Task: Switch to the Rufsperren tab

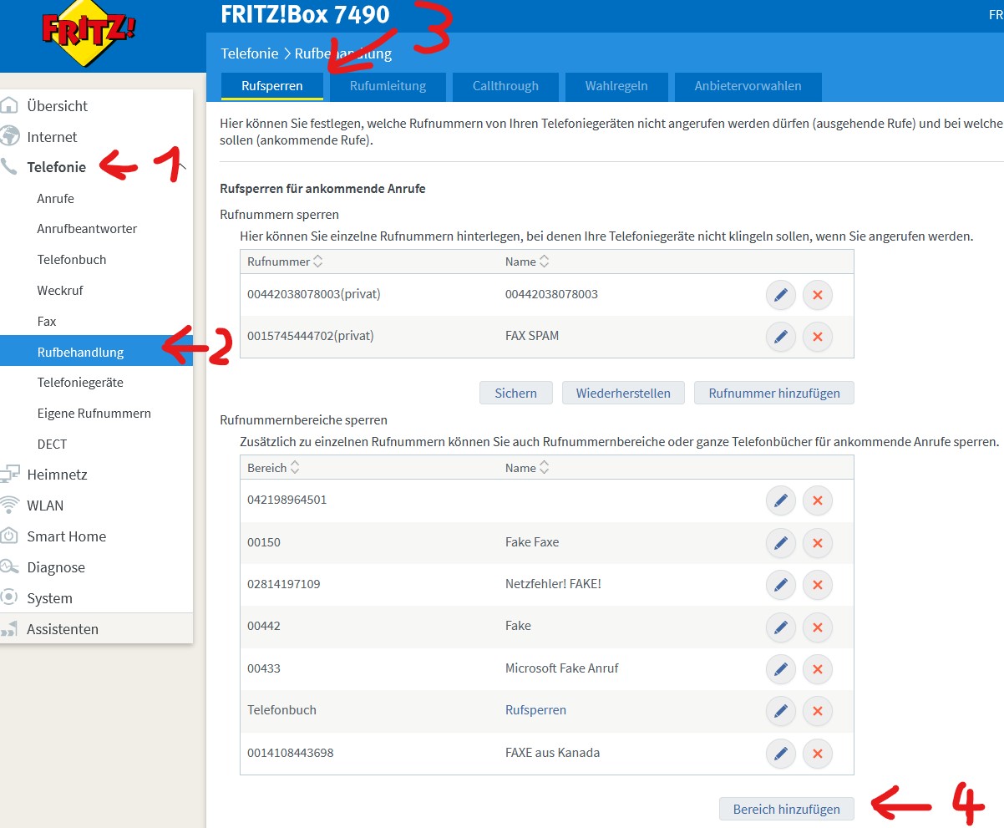Action: tap(271, 86)
